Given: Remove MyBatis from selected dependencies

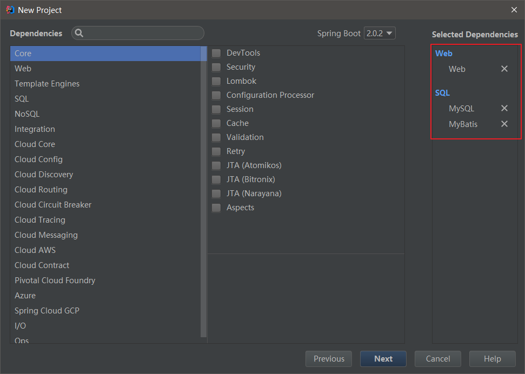Looking at the screenshot, I should coord(504,124).
